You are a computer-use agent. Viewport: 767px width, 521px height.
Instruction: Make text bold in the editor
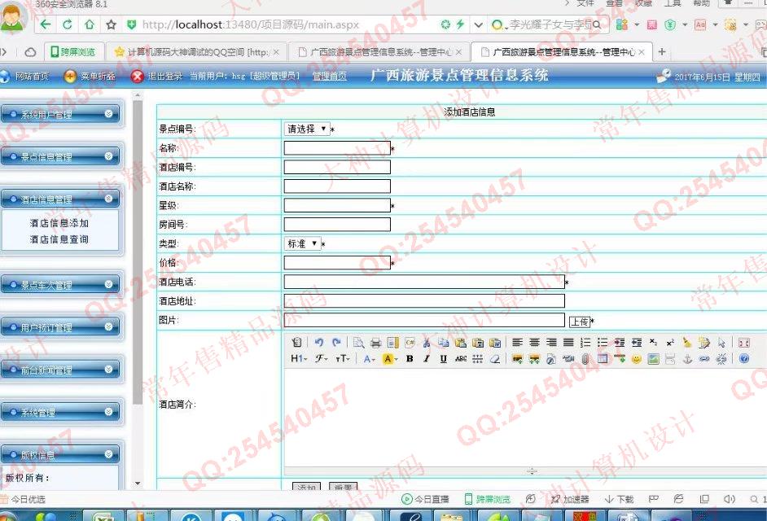[x=410, y=358]
